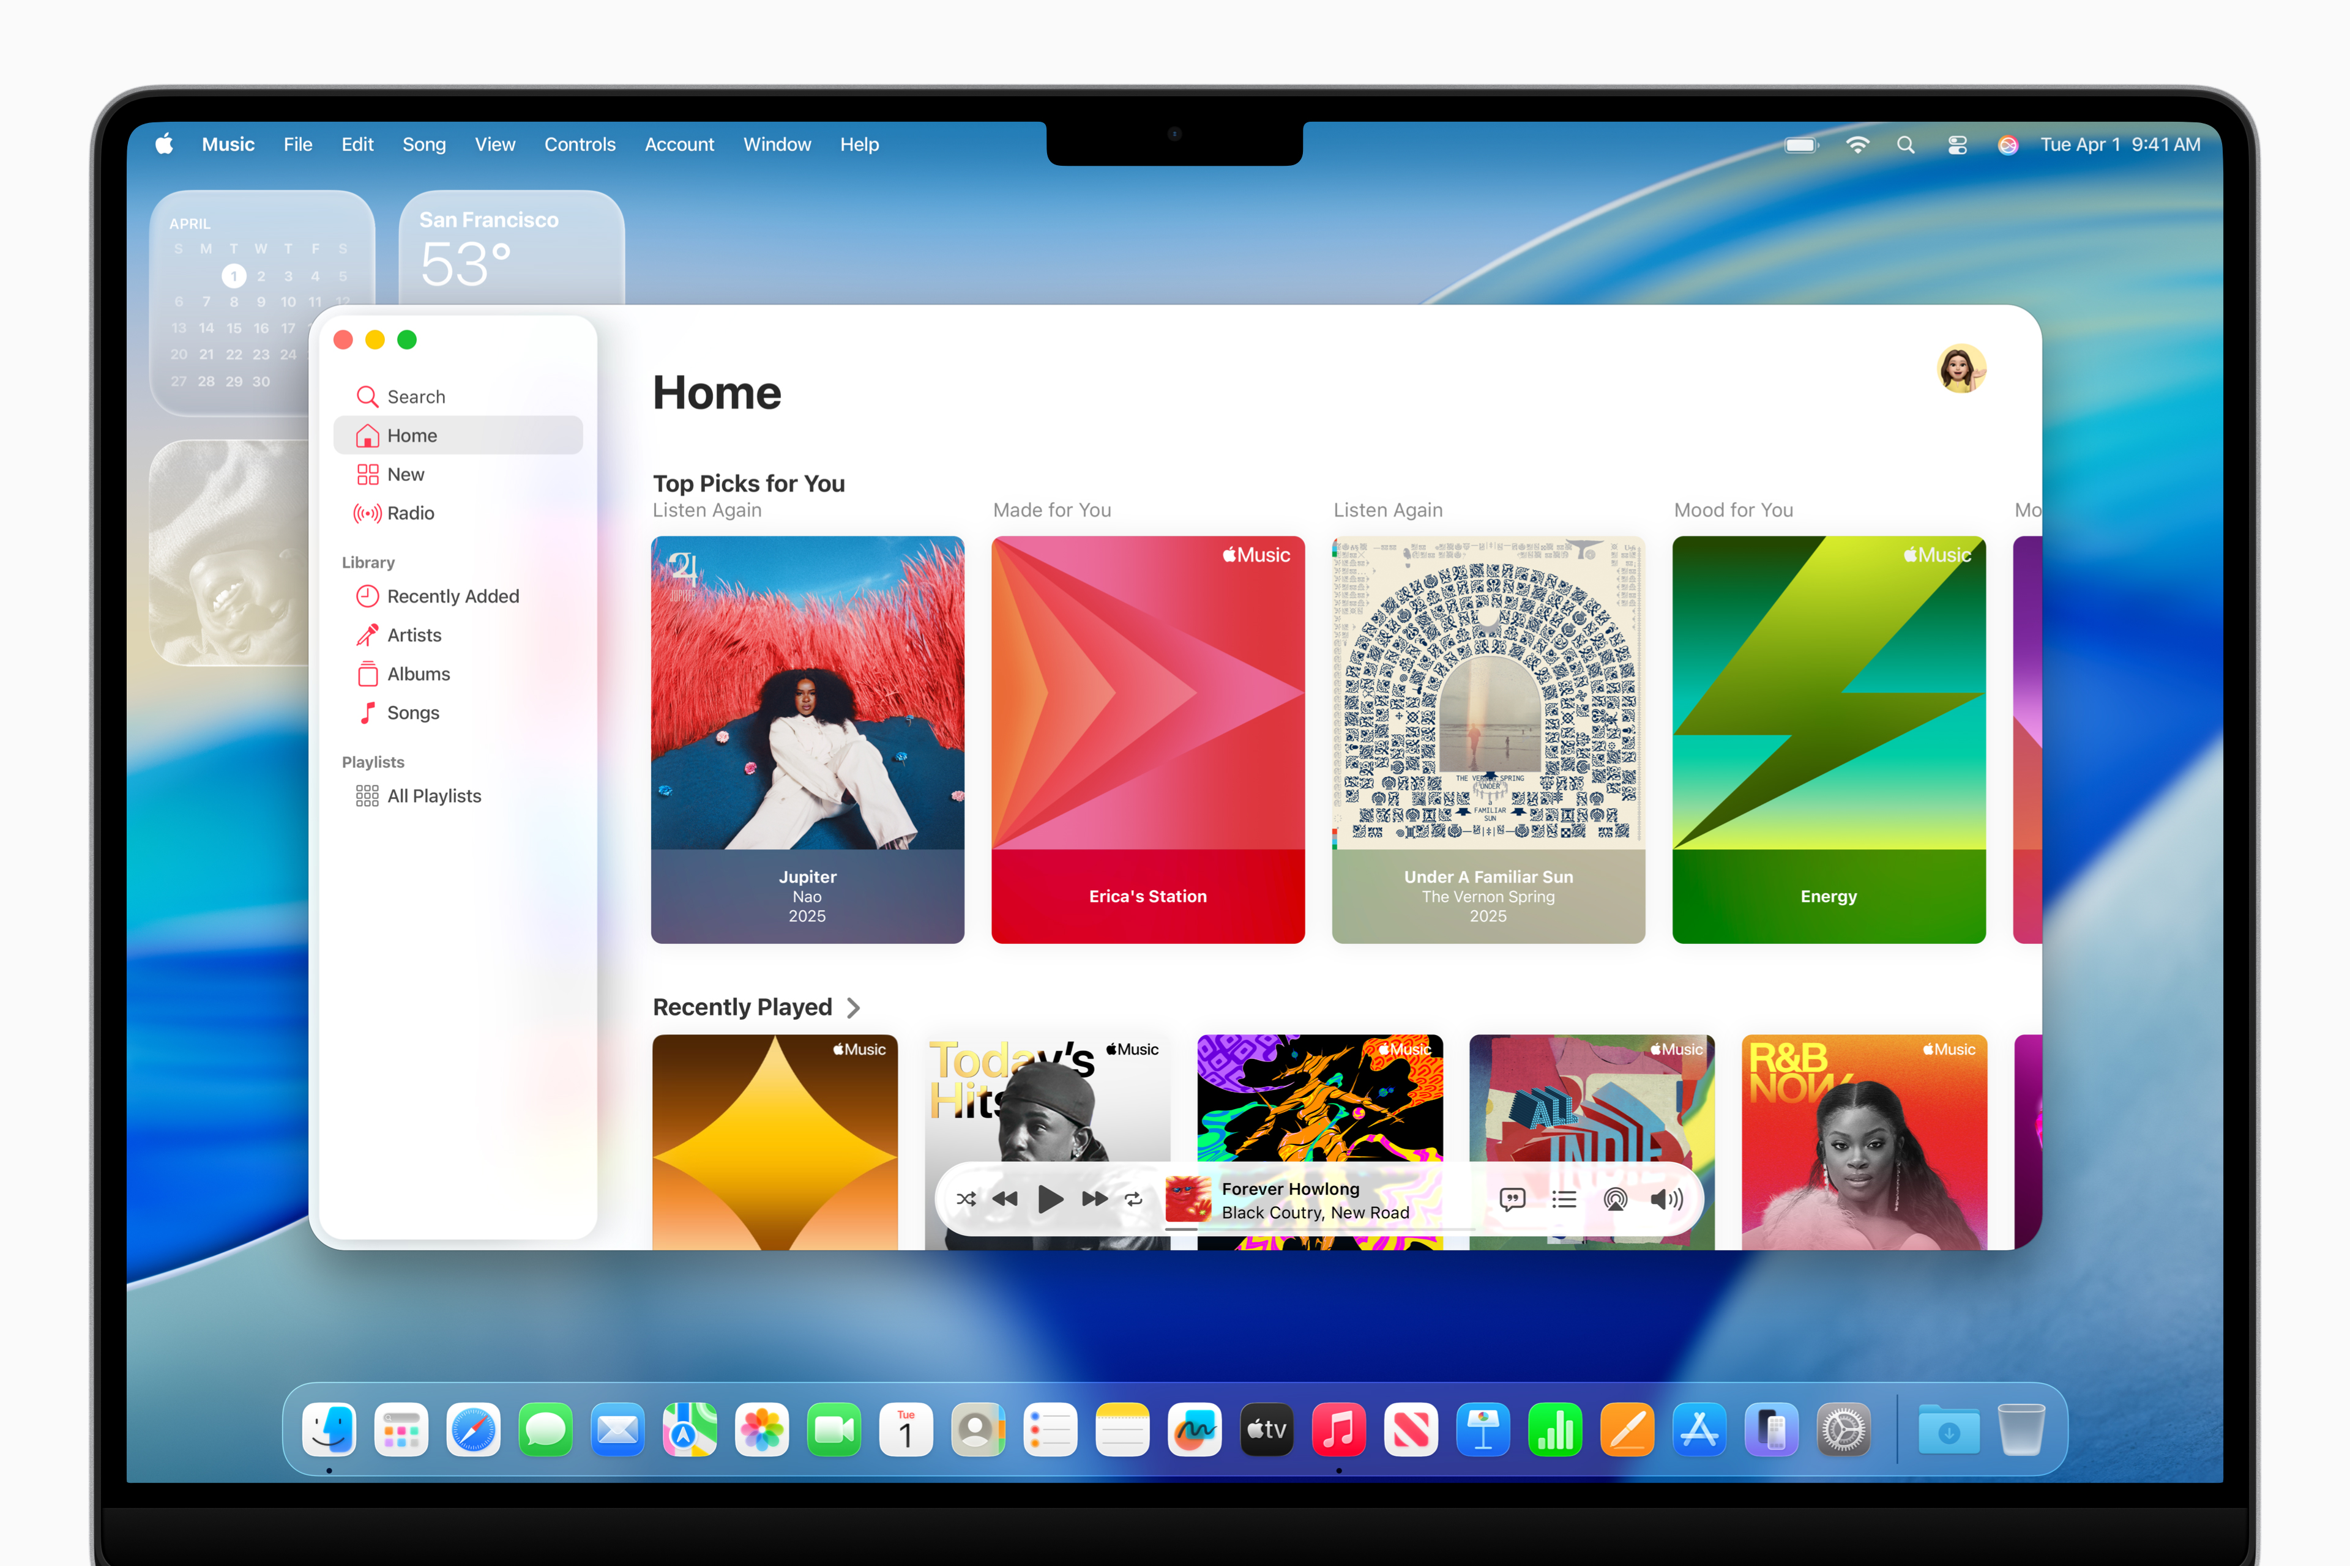Show the lyrics panel
This screenshot has width=2350, height=1566.
coord(1513,1200)
